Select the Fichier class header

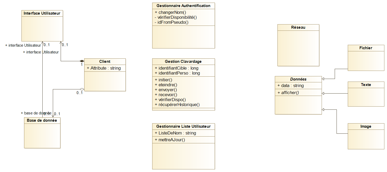click(366, 48)
